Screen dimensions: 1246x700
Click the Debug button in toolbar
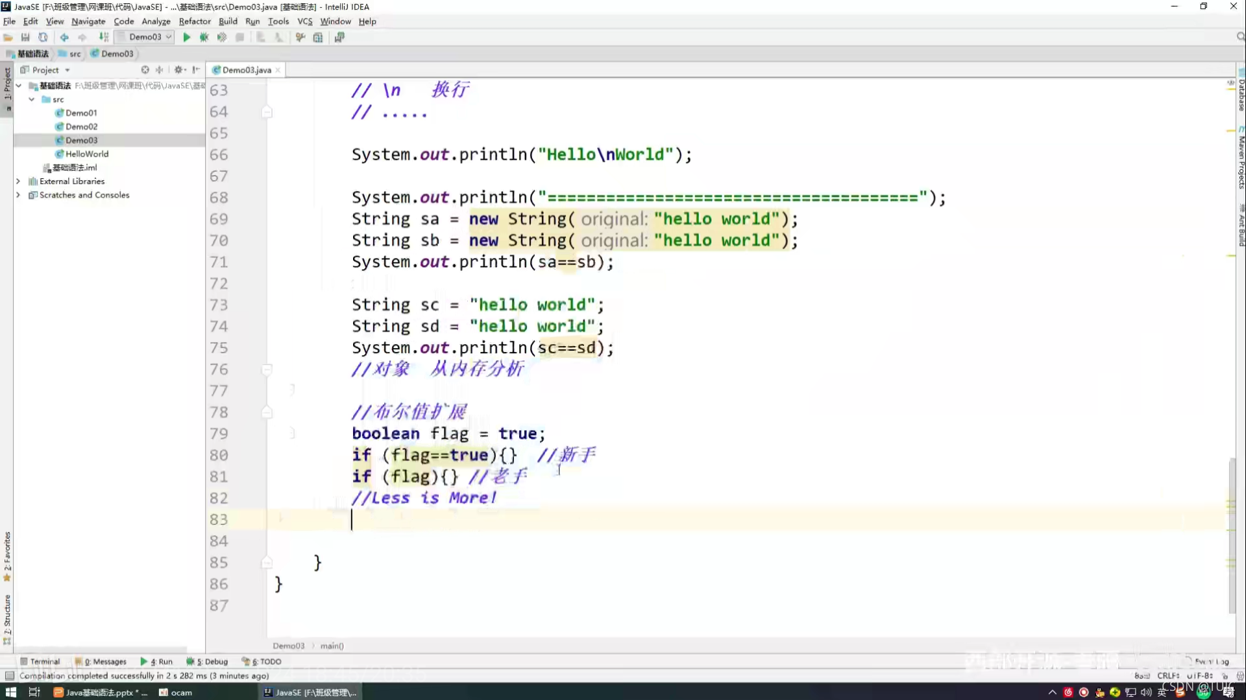point(204,37)
